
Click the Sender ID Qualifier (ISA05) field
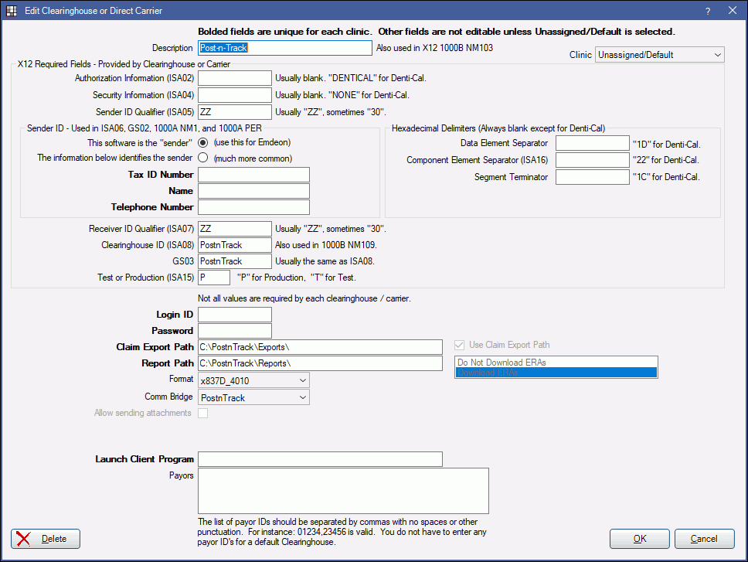[235, 112]
